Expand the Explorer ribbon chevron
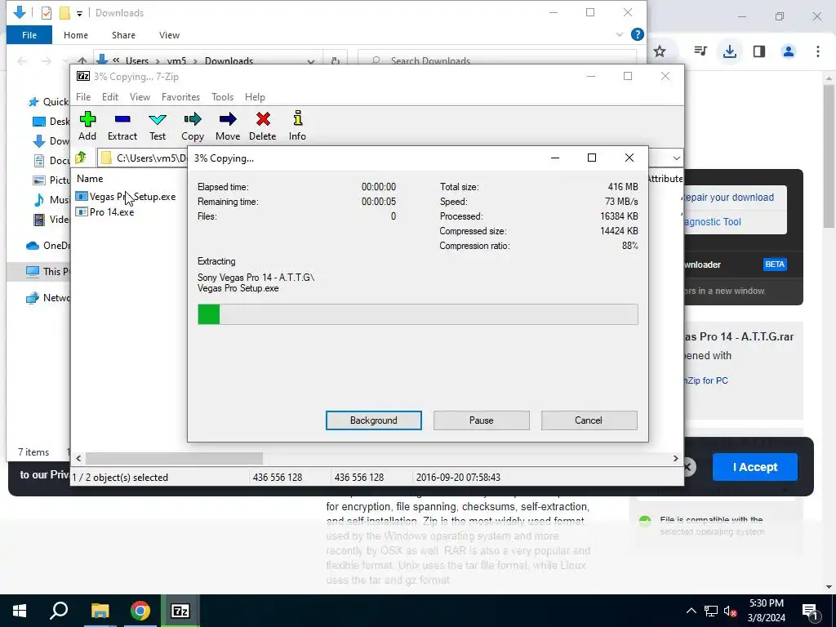Image resolution: width=836 pixels, height=627 pixels. tap(620, 34)
